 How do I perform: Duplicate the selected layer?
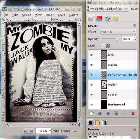[116, 113]
